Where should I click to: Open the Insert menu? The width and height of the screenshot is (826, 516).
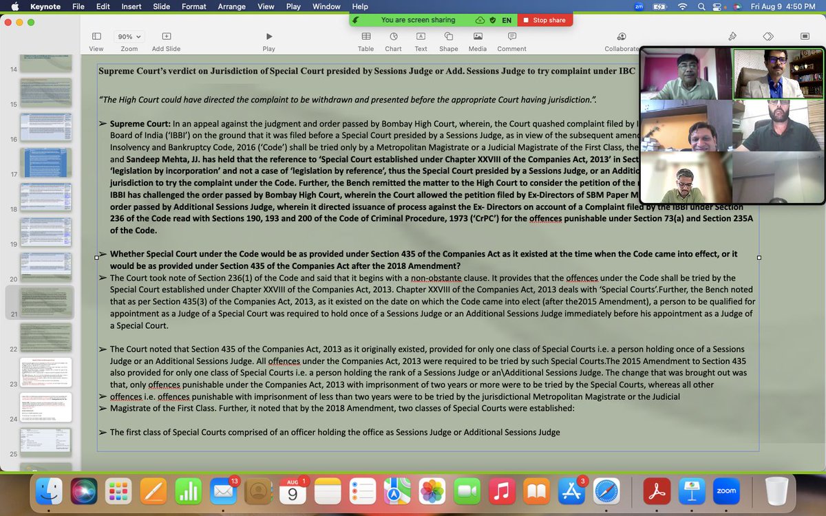click(131, 6)
